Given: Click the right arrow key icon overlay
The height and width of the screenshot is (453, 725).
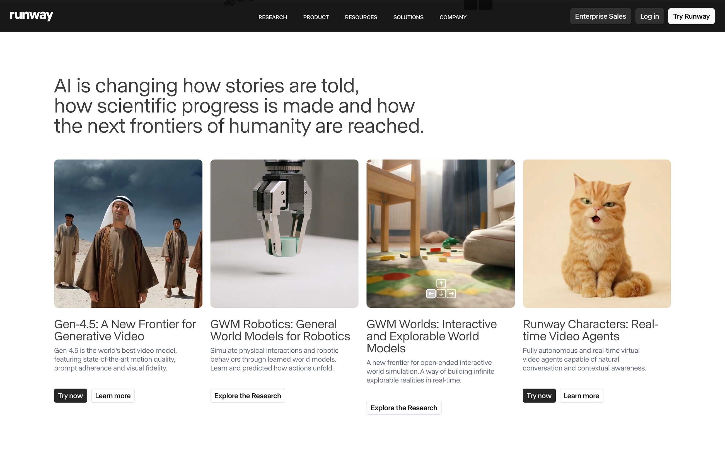Looking at the screenshot, I should click(x=451, y=294).
